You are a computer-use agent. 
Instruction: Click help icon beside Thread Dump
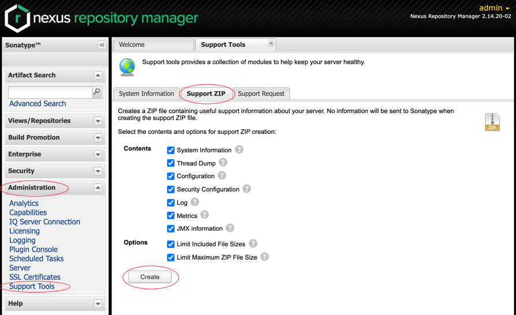(223, 163)
